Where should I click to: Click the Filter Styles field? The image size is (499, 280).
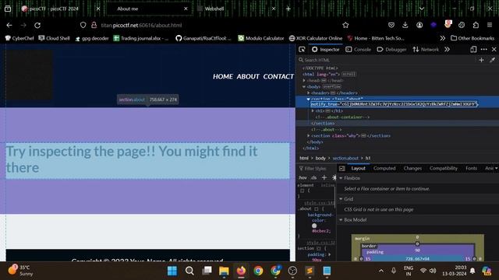(316, 169)
